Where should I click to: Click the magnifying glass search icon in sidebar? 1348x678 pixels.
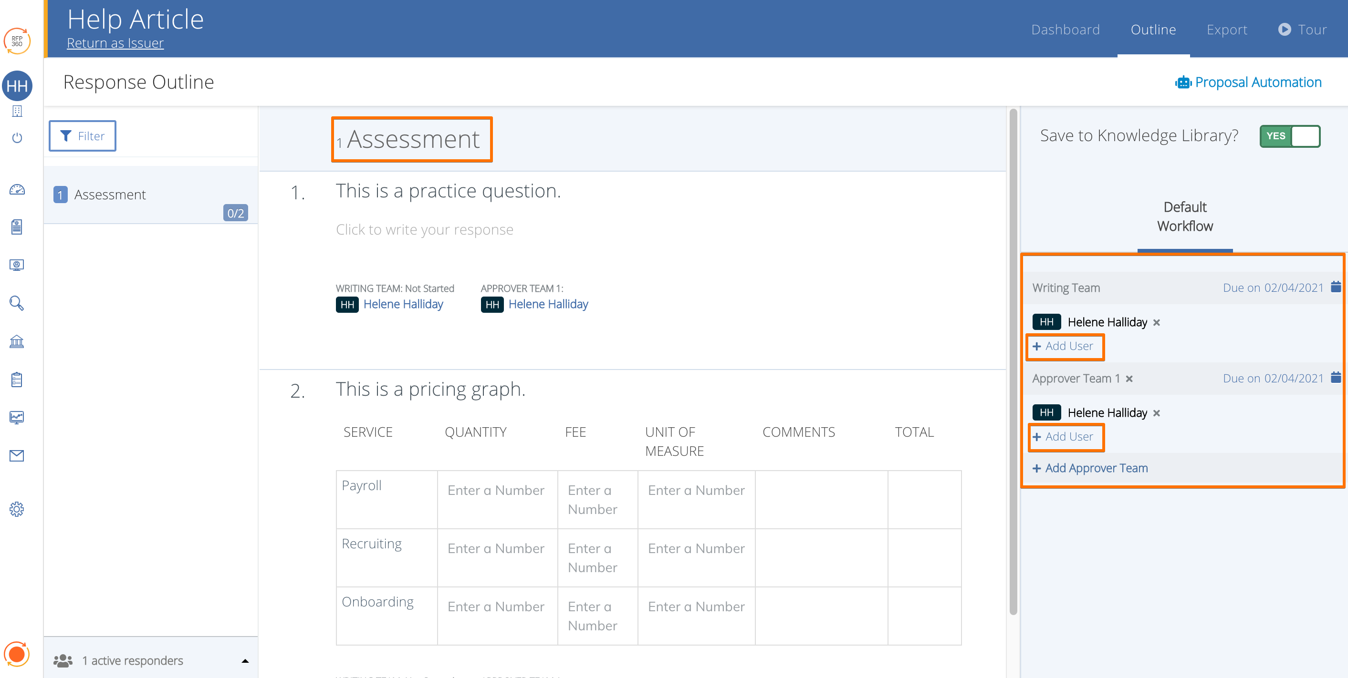tap(17, 303)
